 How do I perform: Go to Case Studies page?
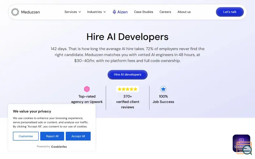point(143,12)
